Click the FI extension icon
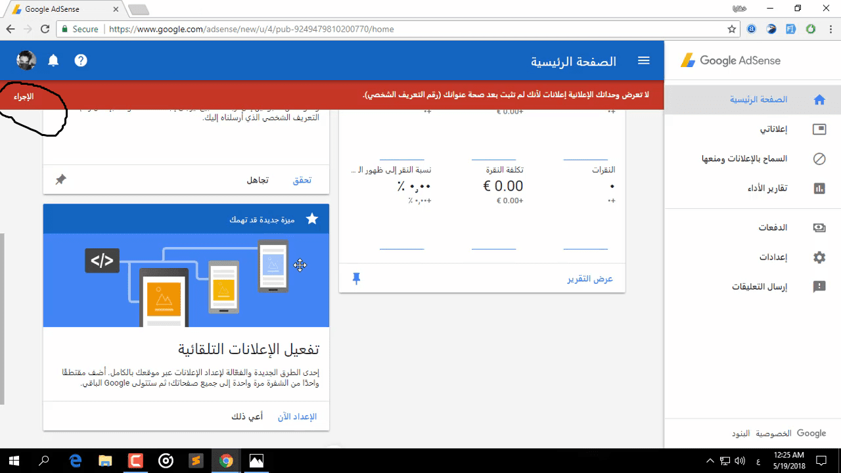This screenshot has width=841, height=473. click(x=791, y=29)
